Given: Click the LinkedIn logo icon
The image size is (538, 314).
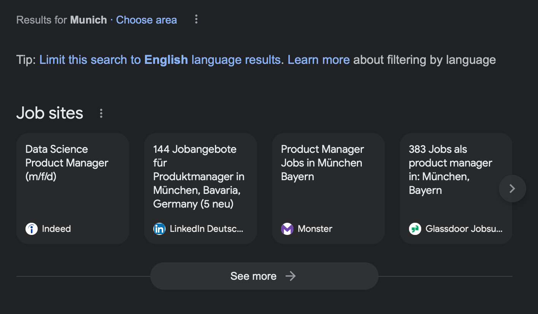Looking at the screenshot, I should [x=159, y=229].
